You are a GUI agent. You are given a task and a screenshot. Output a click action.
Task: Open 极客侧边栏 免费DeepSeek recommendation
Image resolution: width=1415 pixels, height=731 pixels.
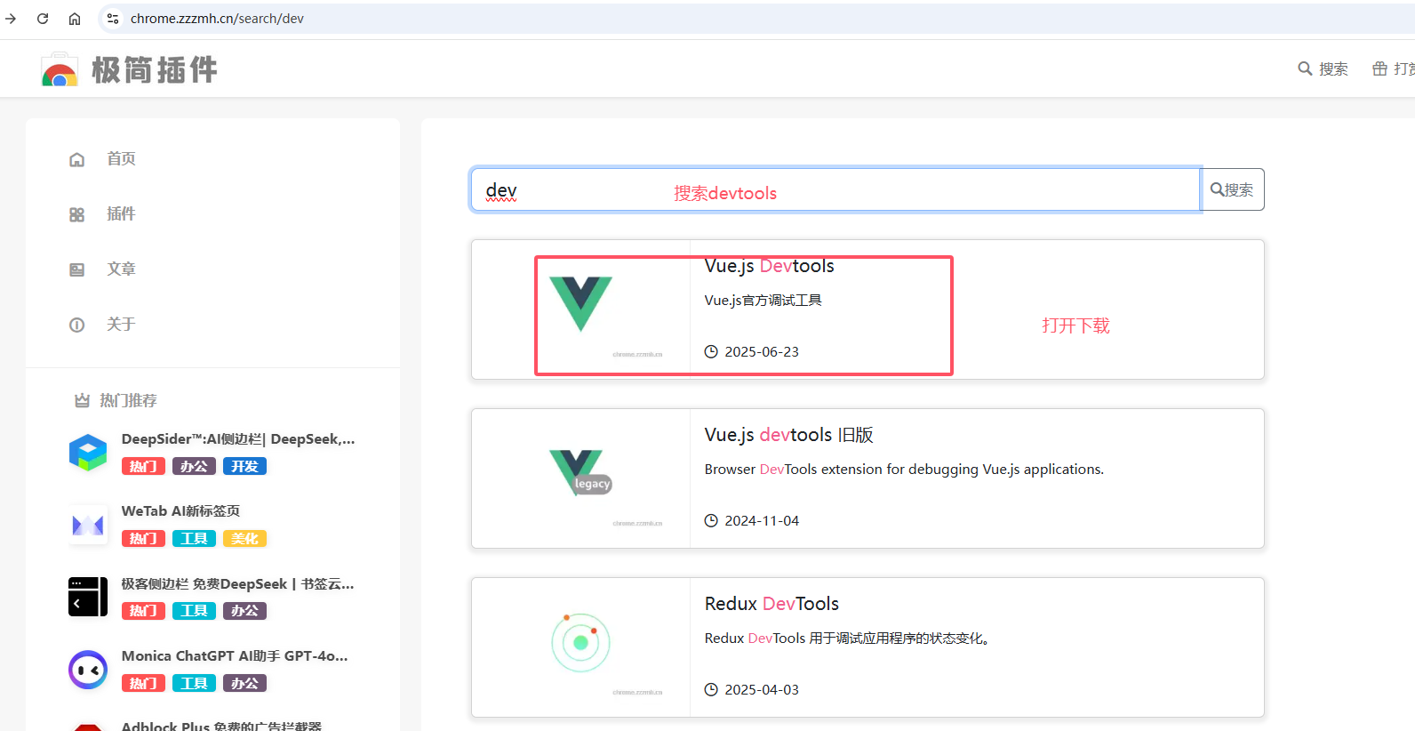pyautogui.click(x=237, y=584)
